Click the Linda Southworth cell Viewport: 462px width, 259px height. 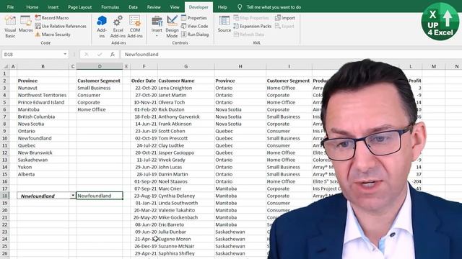tap(186, 203)
